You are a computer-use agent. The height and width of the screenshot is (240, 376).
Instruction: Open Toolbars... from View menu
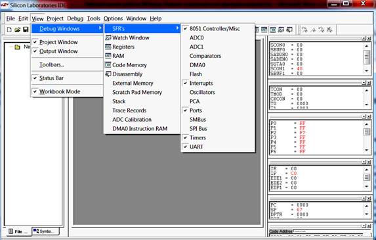point(67,64)
